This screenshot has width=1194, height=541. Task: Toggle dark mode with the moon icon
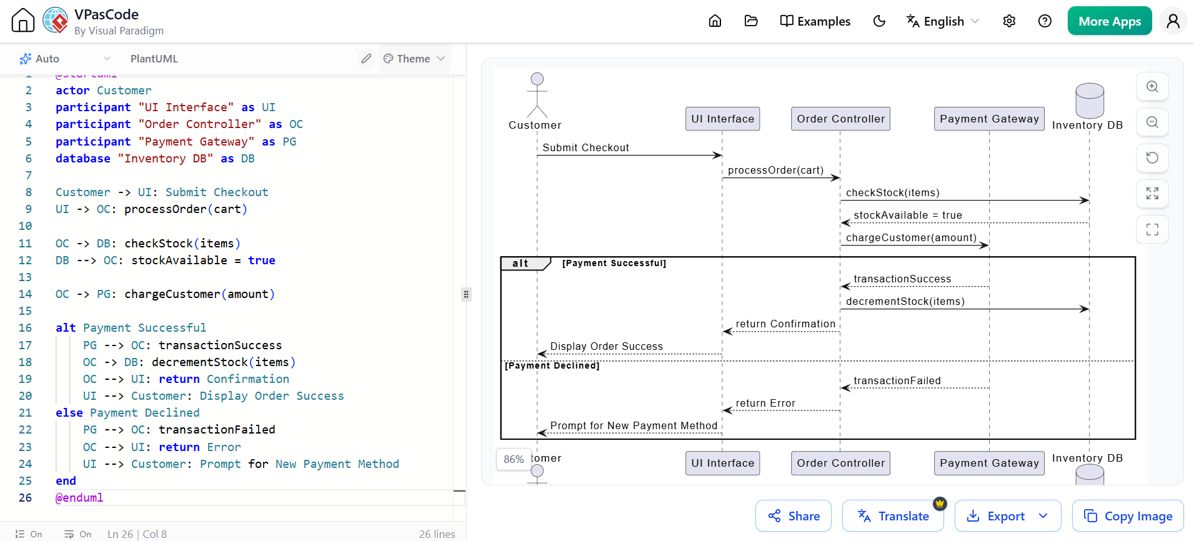click(879, 21)
